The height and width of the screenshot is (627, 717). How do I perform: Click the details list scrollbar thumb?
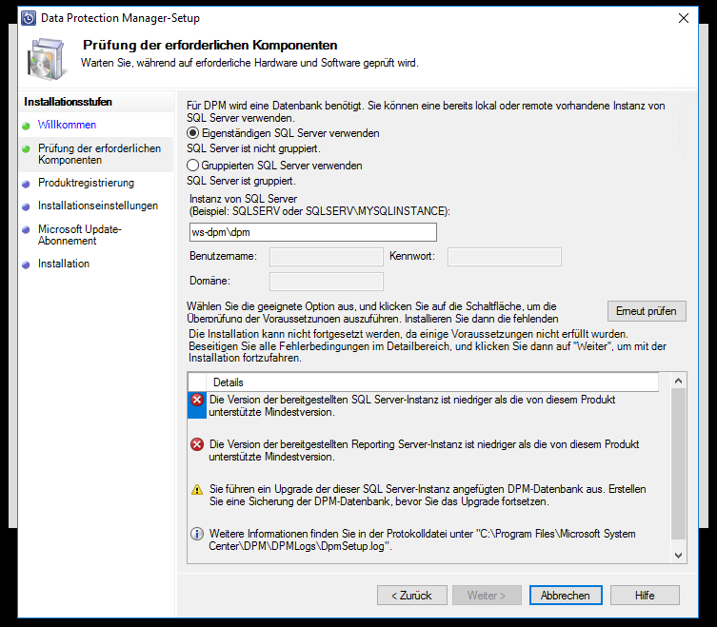679,464
